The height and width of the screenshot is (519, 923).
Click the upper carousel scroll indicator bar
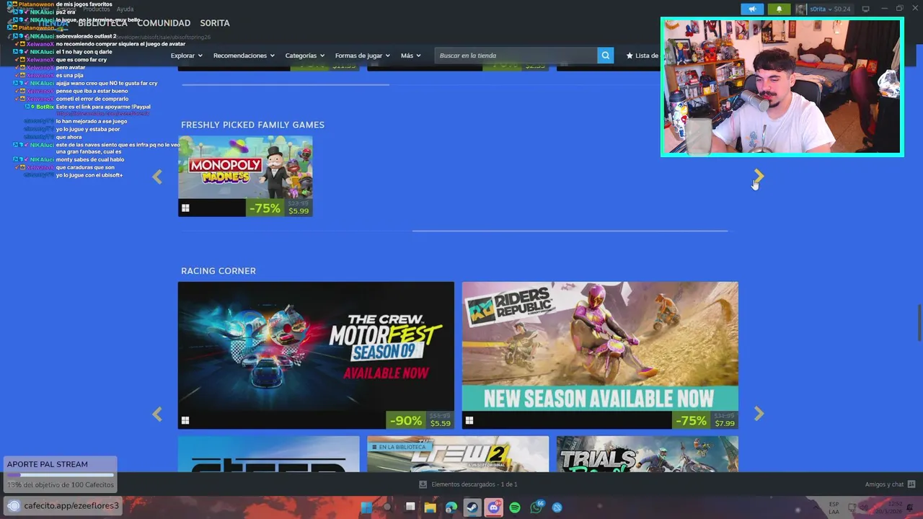286,84
